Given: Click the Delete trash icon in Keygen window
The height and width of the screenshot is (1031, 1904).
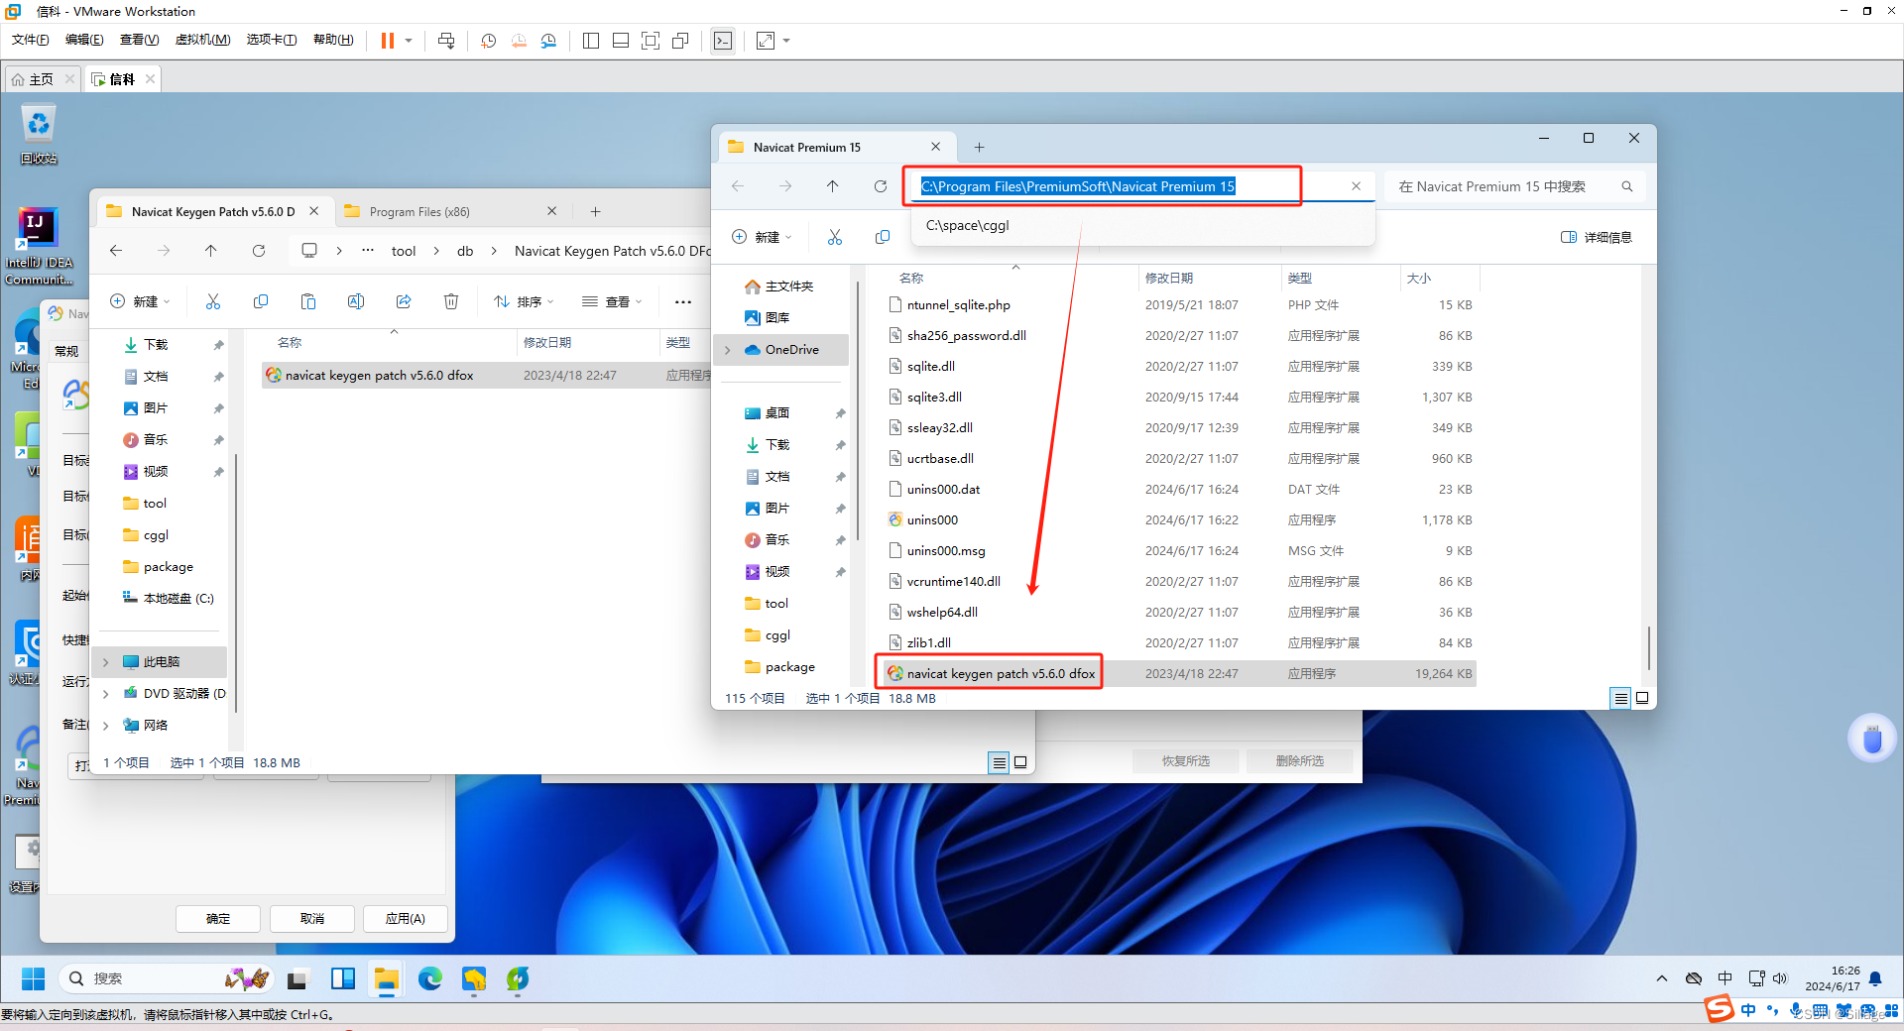Looking at the screenshot, I should coord(451,301).
